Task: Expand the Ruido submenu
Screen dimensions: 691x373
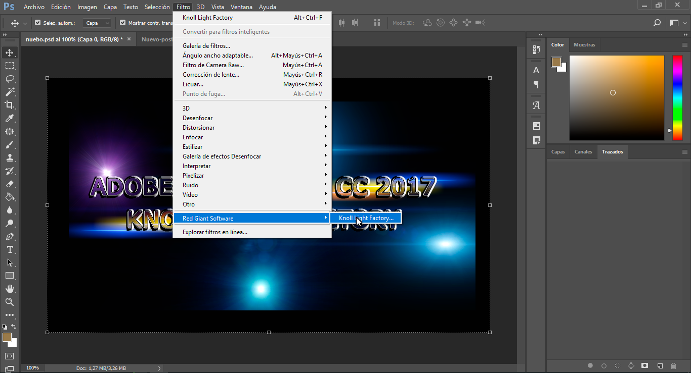Action: [x=252, y=185]
